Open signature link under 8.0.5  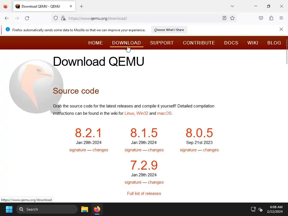188,150
